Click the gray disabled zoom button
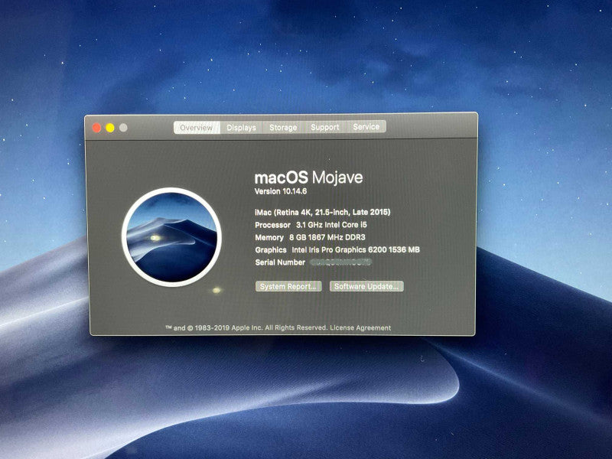612x459 pixels. tap(123, 128)
